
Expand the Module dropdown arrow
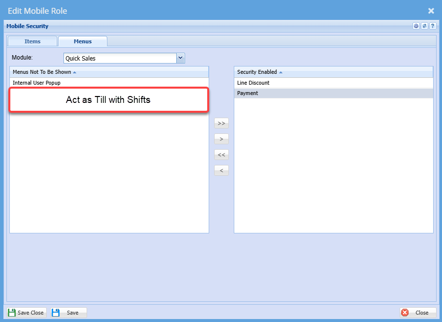181,58
